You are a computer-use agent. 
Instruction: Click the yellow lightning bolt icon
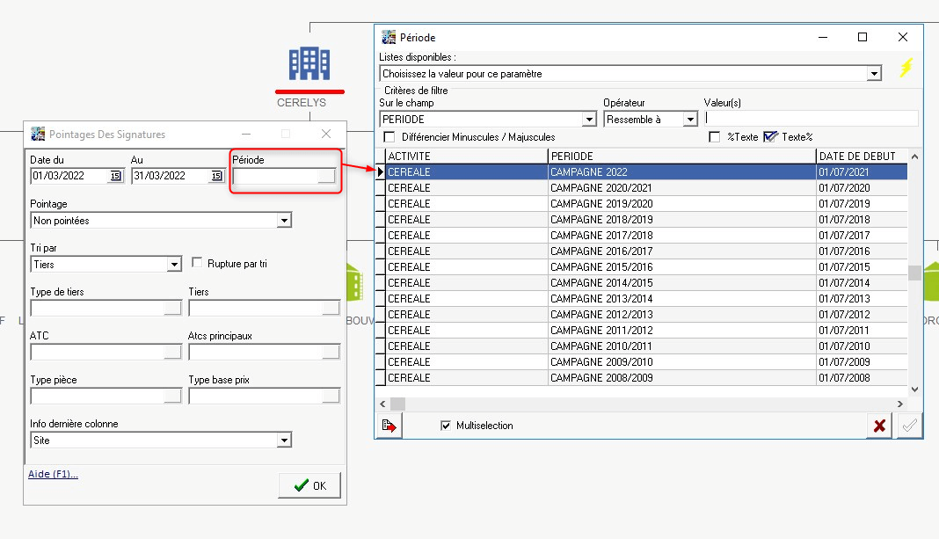906,69
